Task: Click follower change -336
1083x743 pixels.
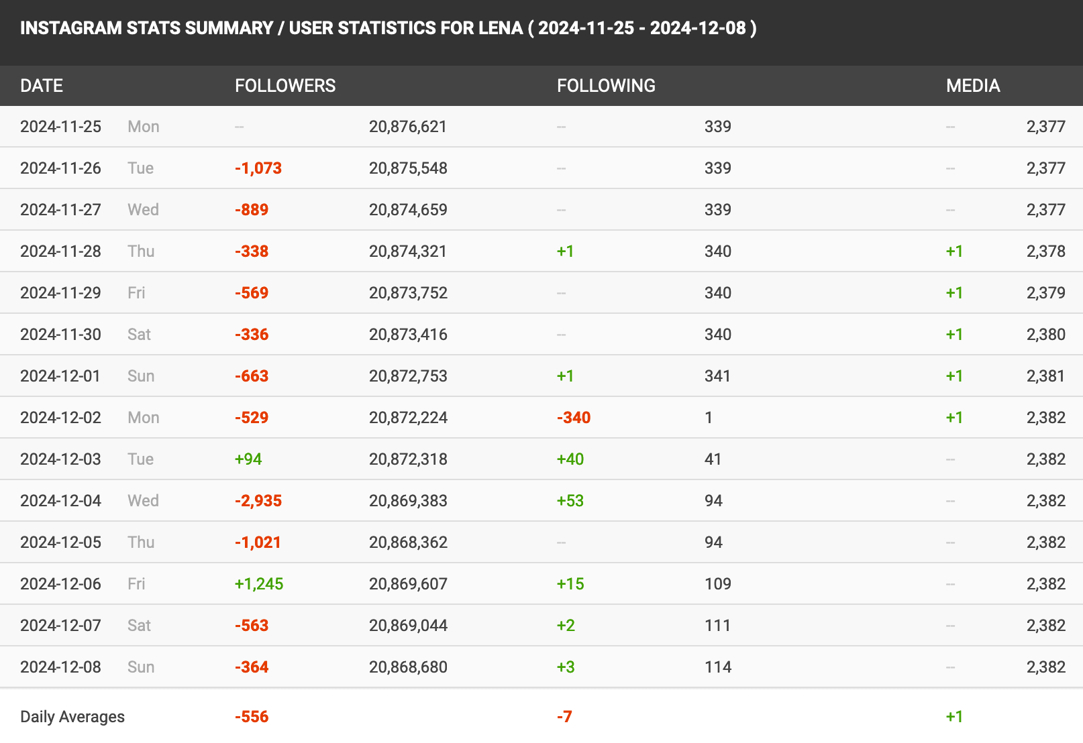Action: 252,335
